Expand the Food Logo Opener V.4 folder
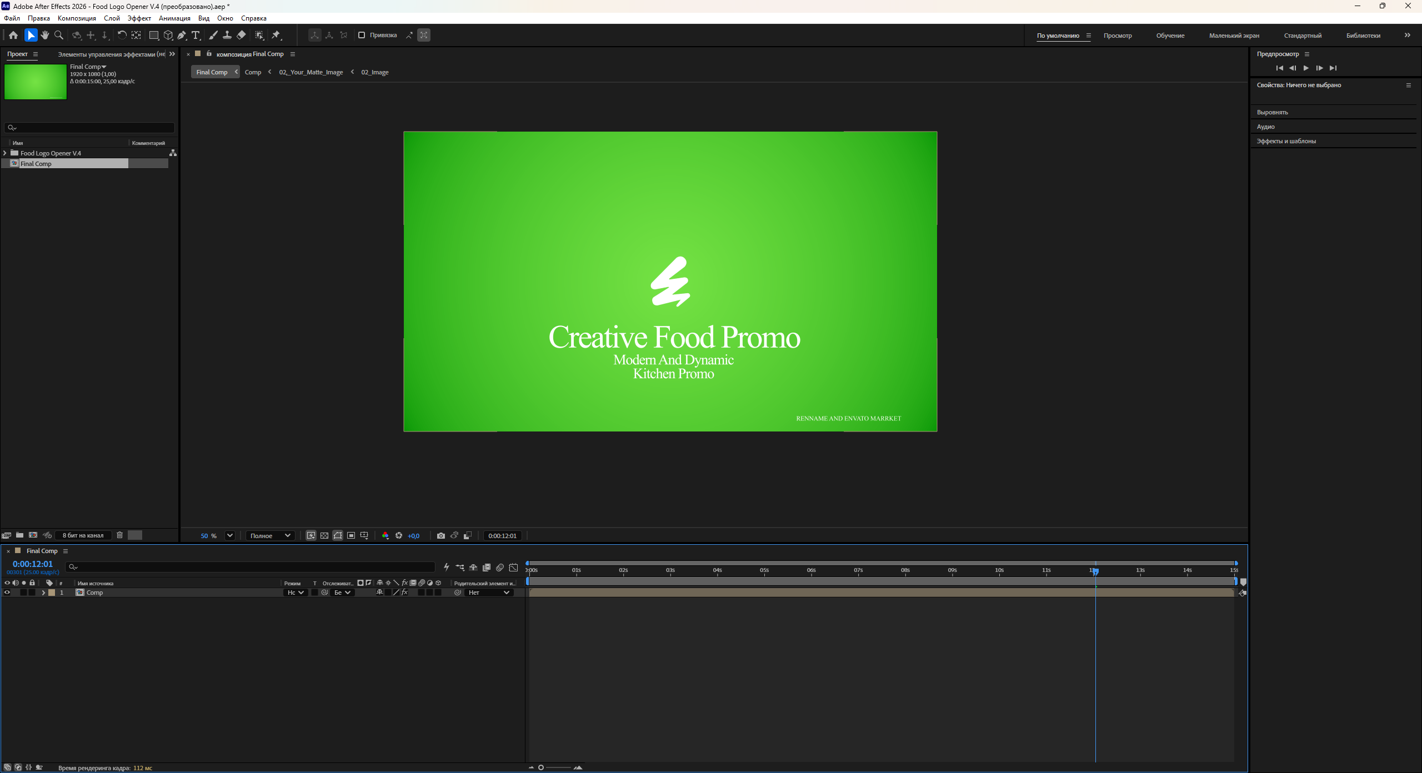 tap(5, 153)
